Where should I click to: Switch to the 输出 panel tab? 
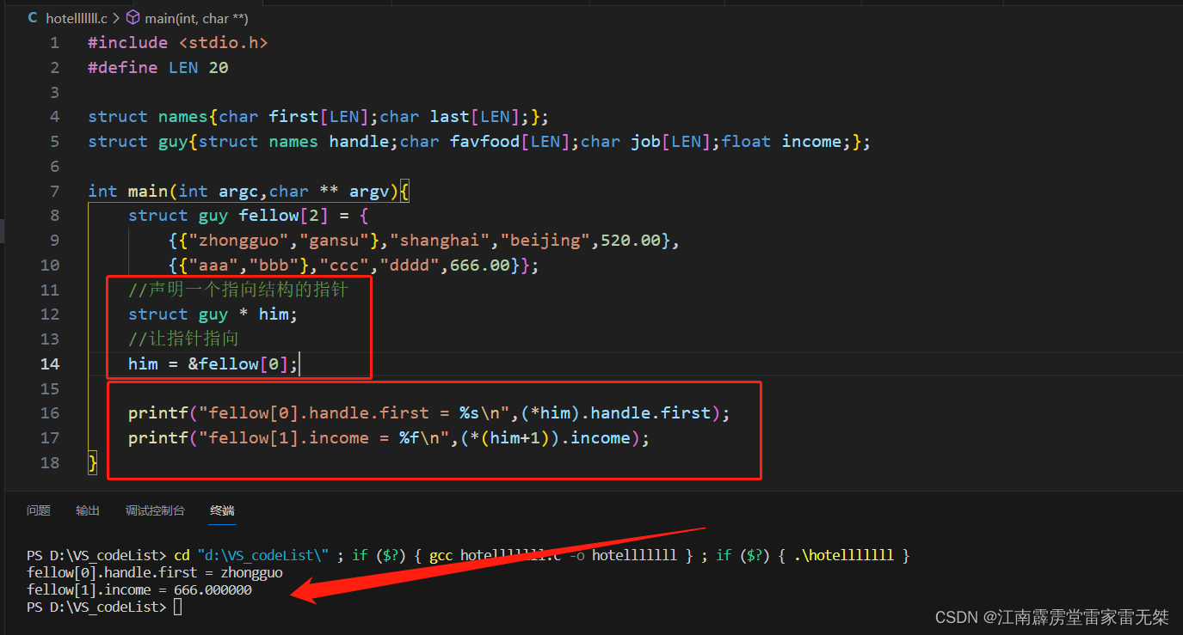[88, 510]
